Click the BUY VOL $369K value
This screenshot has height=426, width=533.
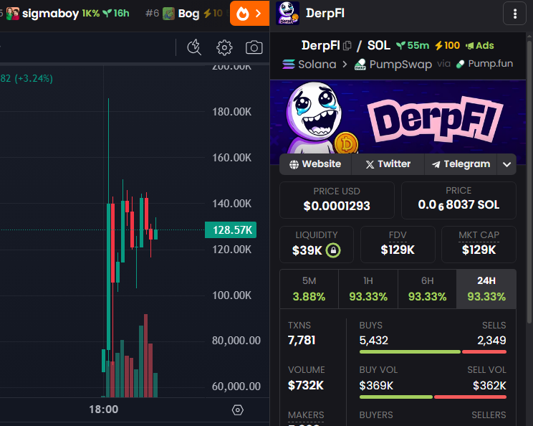376,386
